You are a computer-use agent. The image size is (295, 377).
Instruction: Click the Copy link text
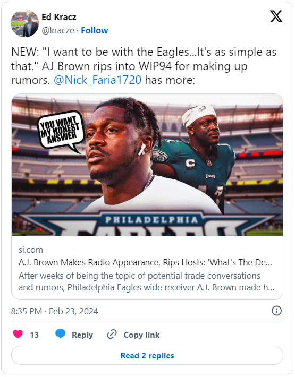click(141, 335)
